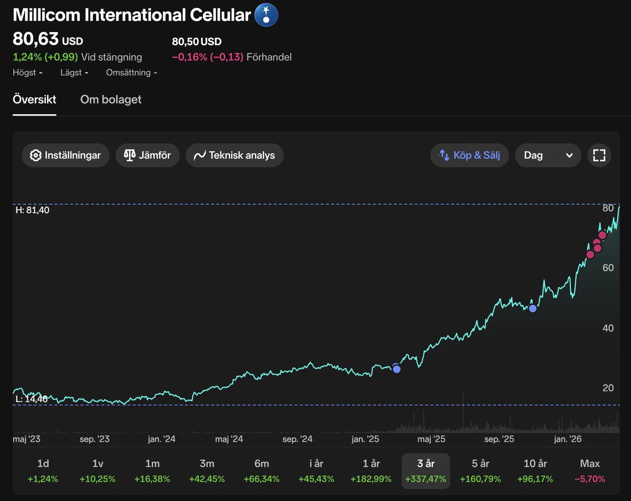The width and height of the screenshot is (631, 501).
Task: Click the L: 14,46 low label
Action: [32, 399]
